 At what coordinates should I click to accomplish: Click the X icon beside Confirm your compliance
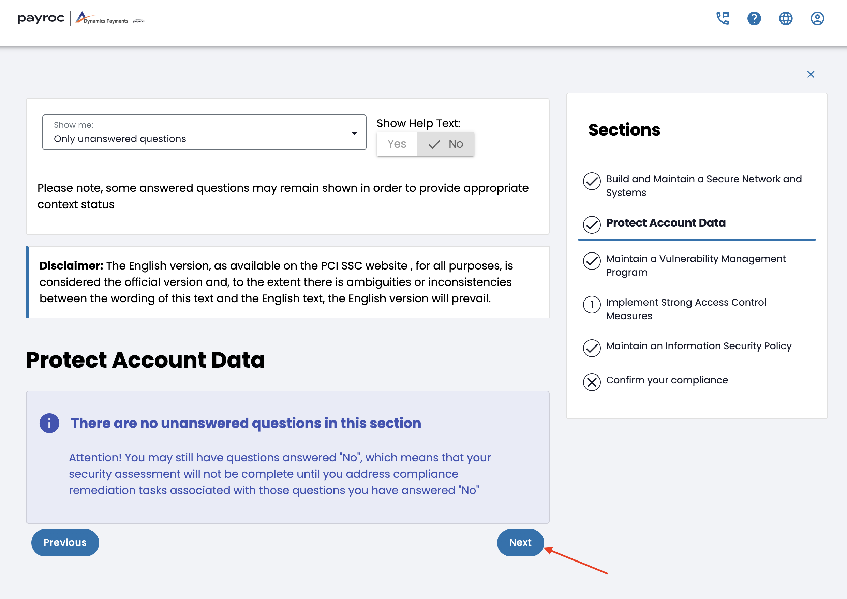pos(592,382)
